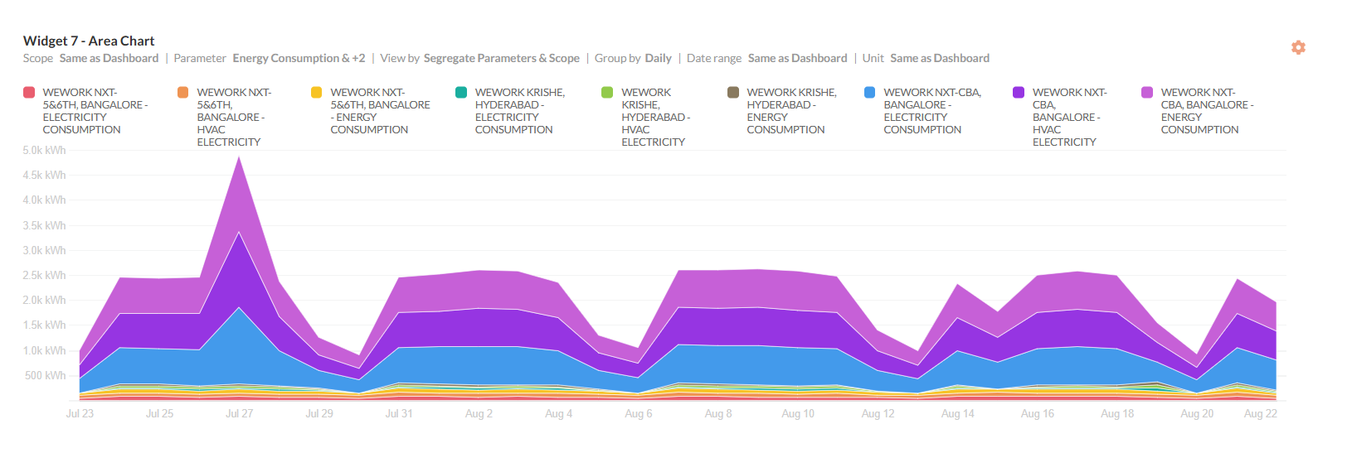
Task: Click x-axis label Jul 27
Action: point(240,413)
